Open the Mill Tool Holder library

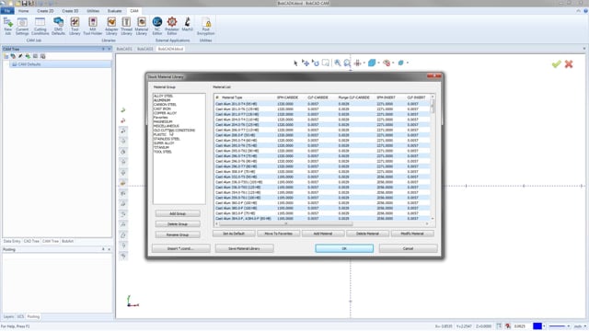pos(92,26)
